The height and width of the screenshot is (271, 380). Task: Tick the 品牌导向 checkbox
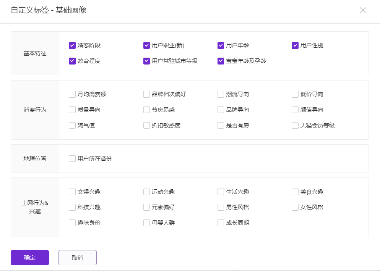221,110
